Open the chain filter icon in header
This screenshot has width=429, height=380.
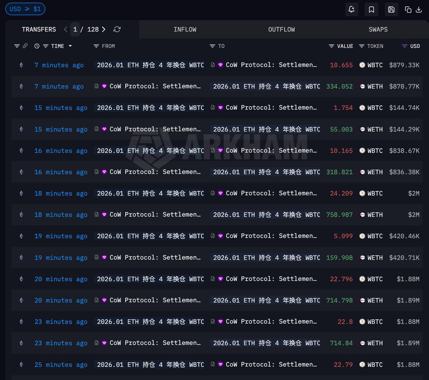tap(17, 46)
